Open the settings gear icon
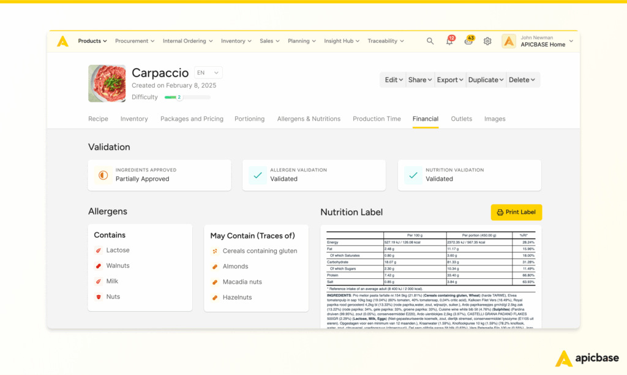 [487, 41]
